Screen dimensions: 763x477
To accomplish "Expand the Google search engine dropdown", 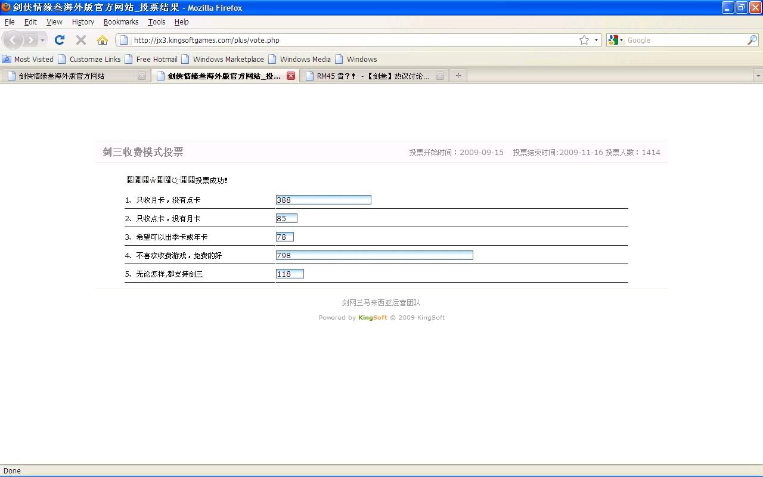I will pos(615,40).
